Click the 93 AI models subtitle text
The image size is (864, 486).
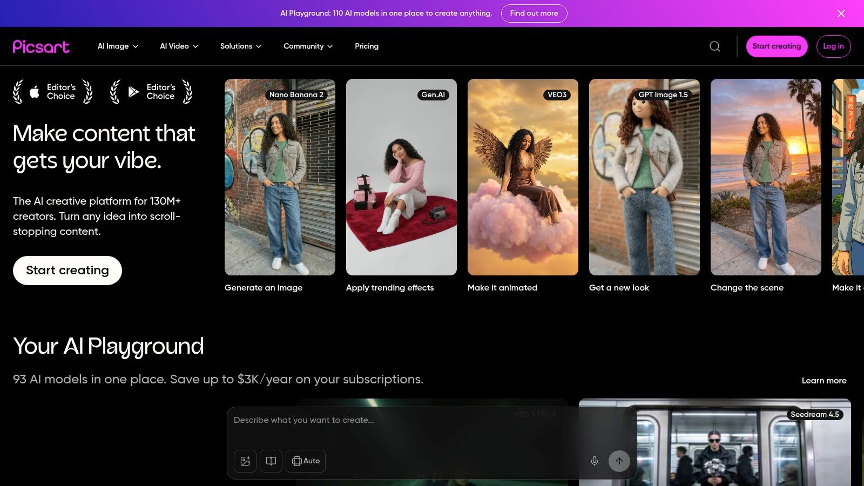click(x=218, y=380)
